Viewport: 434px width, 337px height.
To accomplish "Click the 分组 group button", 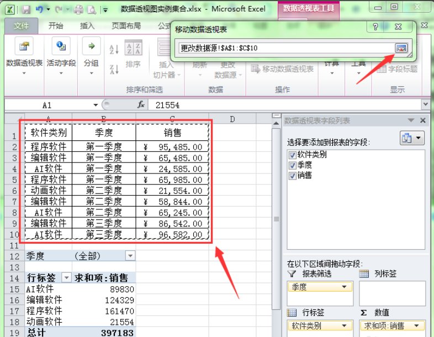I will [91, 57].
